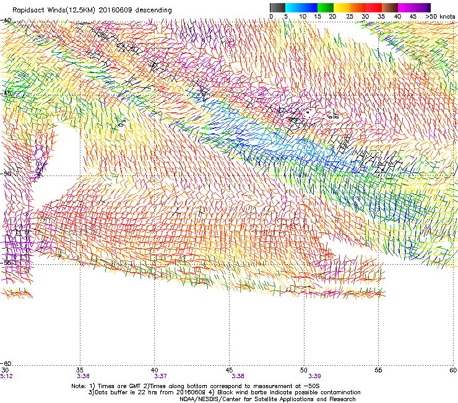Pick the orange 25-30 knots legend swatch

pyautogui.click(x=358, y=7)
